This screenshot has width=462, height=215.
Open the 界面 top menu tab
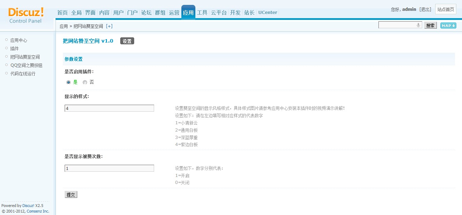[x=90, y=13]
